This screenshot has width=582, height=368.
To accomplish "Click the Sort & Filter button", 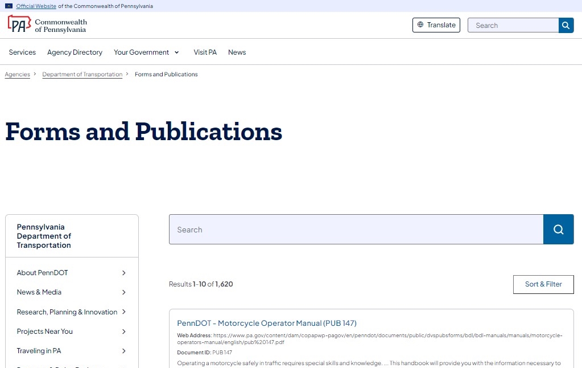I will point(543,284).
